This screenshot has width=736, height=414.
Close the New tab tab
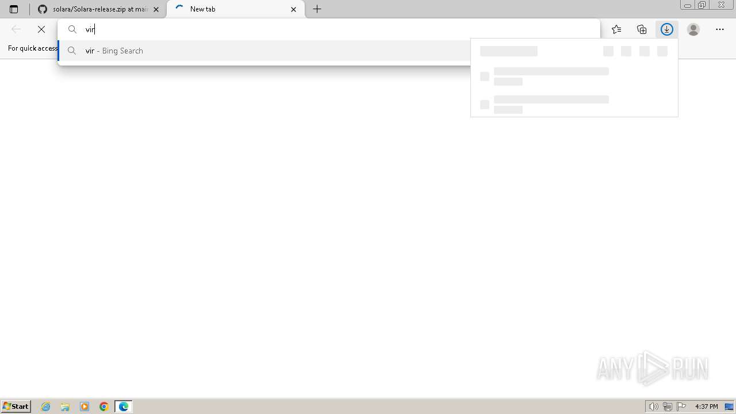coord(293,9)
